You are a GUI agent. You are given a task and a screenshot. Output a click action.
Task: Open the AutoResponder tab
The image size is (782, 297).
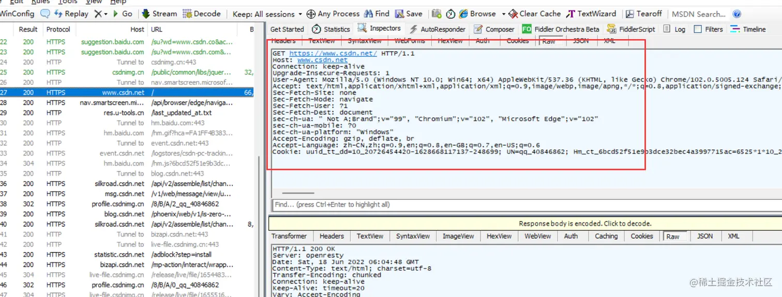pos(438,29)
